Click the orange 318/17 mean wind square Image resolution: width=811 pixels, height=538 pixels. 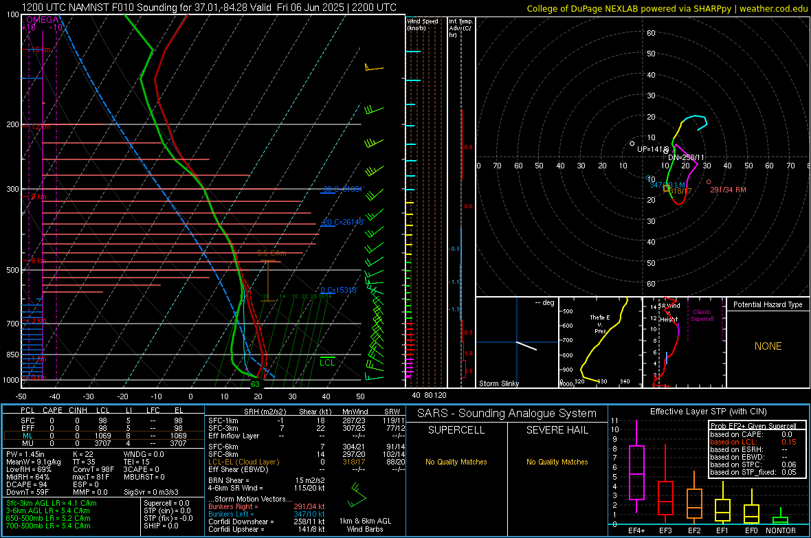click(x=666, y=189)
